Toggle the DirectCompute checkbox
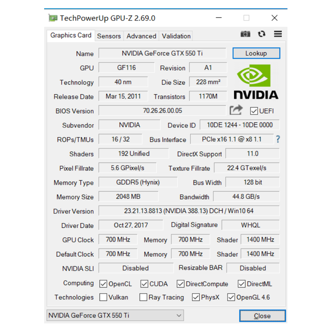Screen dimensions: 332x332 [180, 284]
